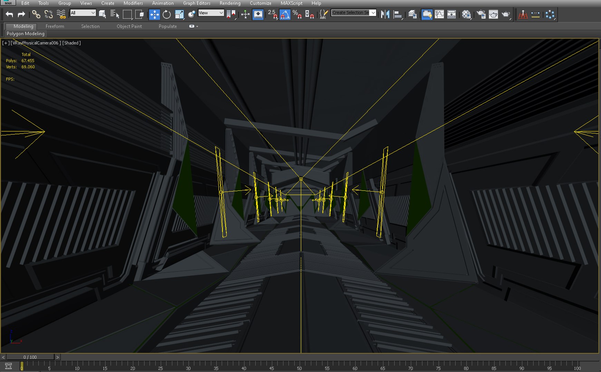This screenshot has height=372, width=601.
Task: Open the Group menu
Action: [x=65, y=3]
